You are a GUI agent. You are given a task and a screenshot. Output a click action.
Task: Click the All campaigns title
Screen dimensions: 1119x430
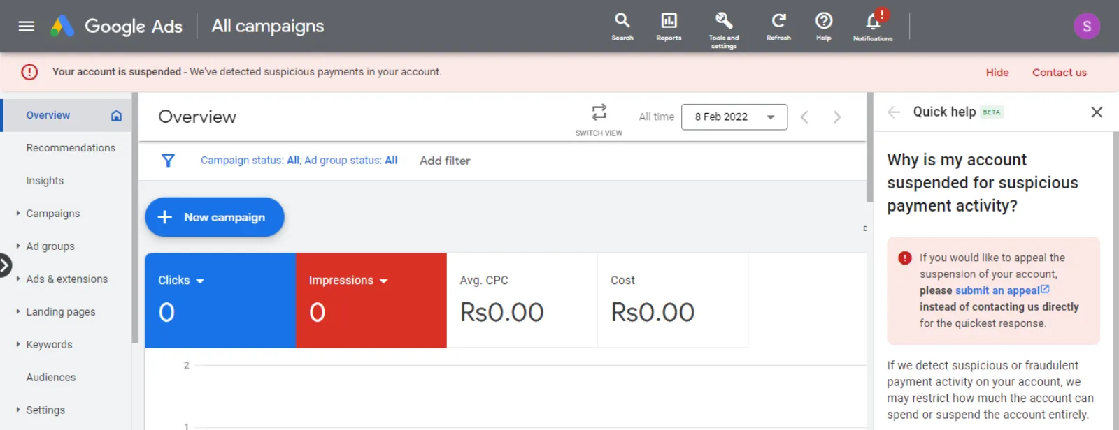click(x=268, y=27)
